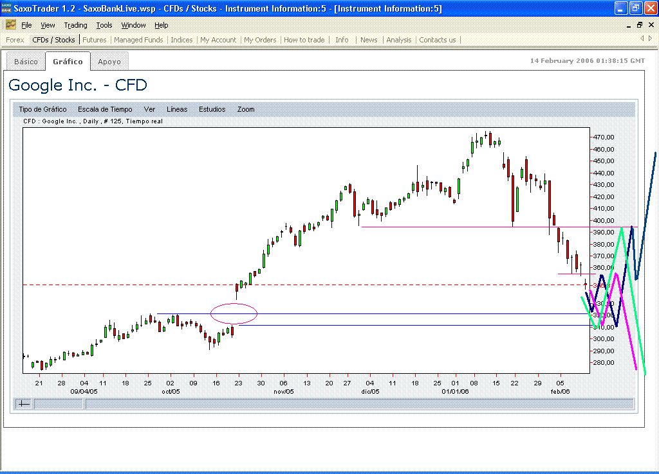659x474 pixels.
Task: Open the My Orders section
Action: 260,40
